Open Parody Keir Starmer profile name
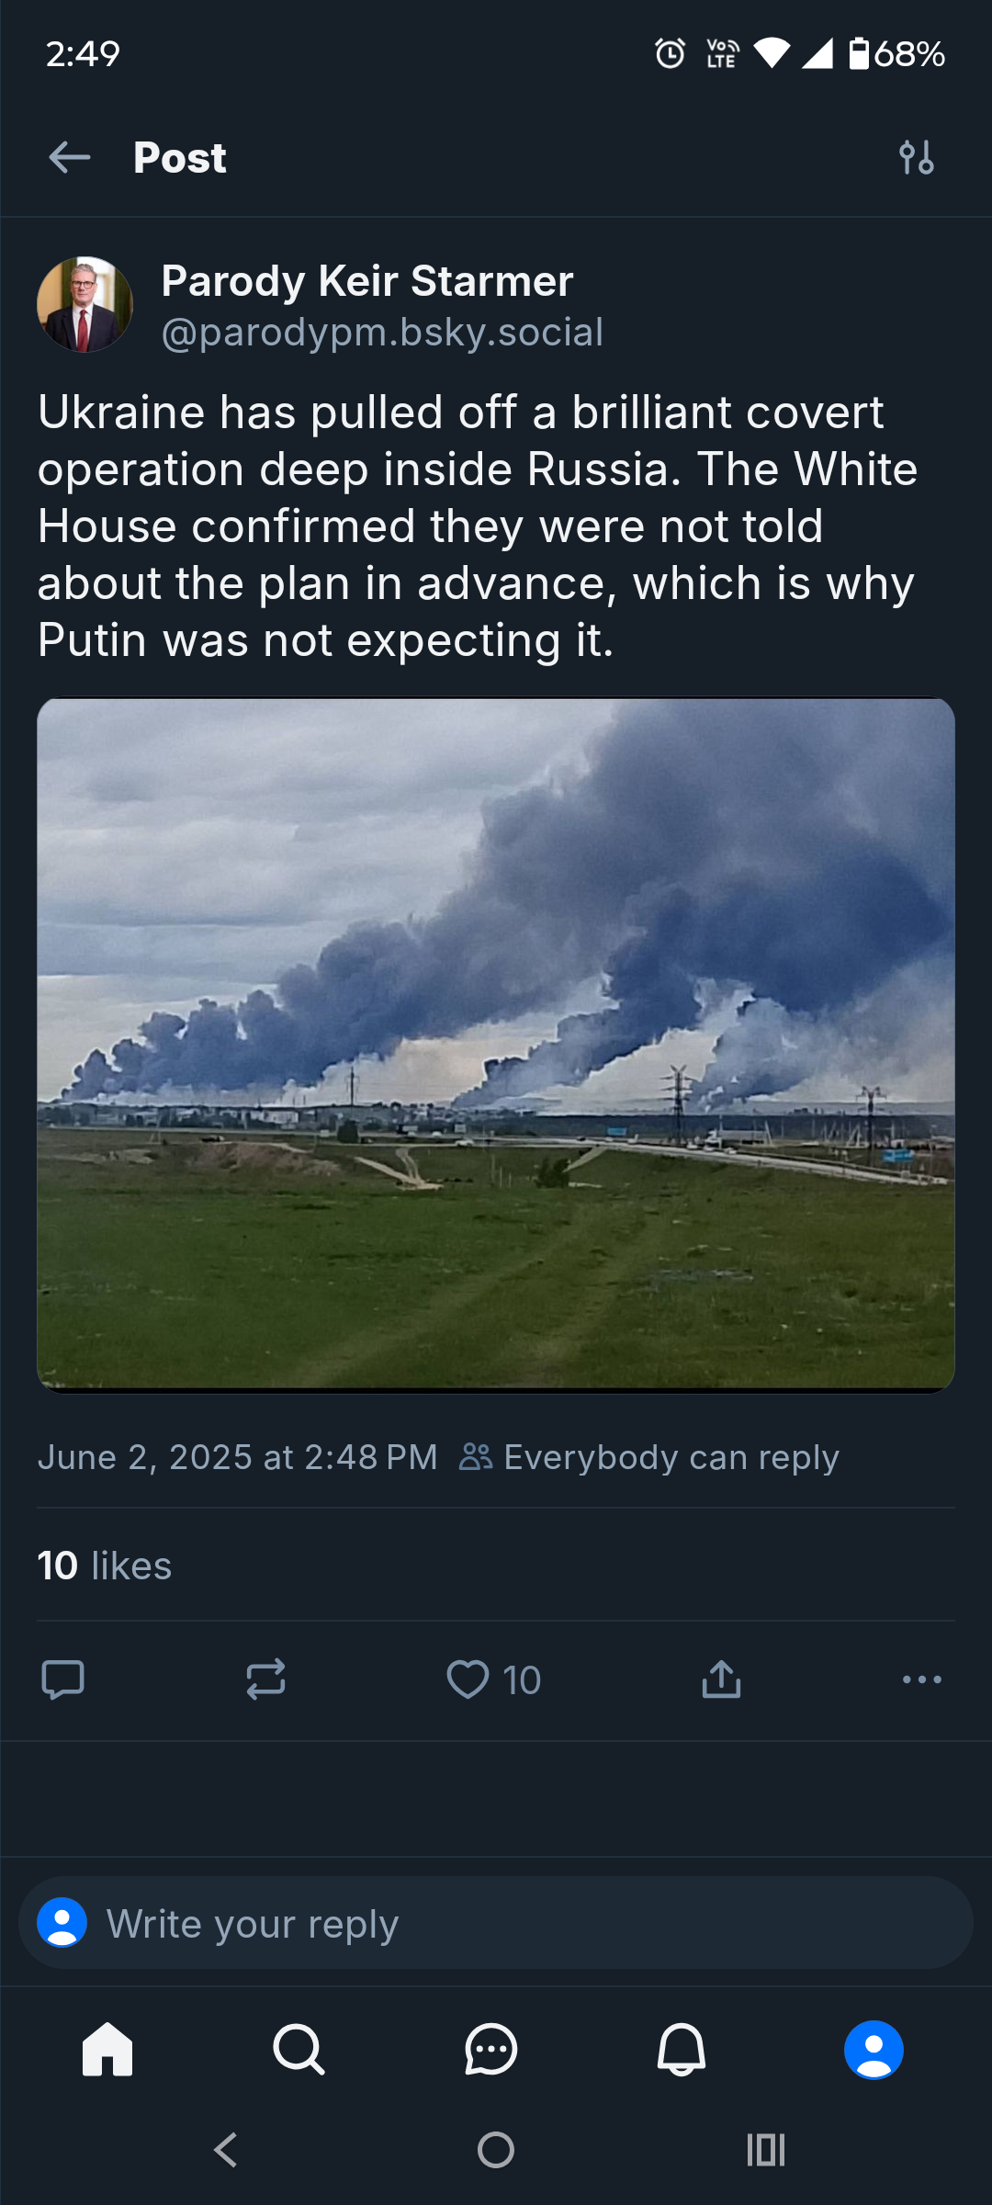The width and height of the screenshot is (992, 2205). click(x=367, y=281)
